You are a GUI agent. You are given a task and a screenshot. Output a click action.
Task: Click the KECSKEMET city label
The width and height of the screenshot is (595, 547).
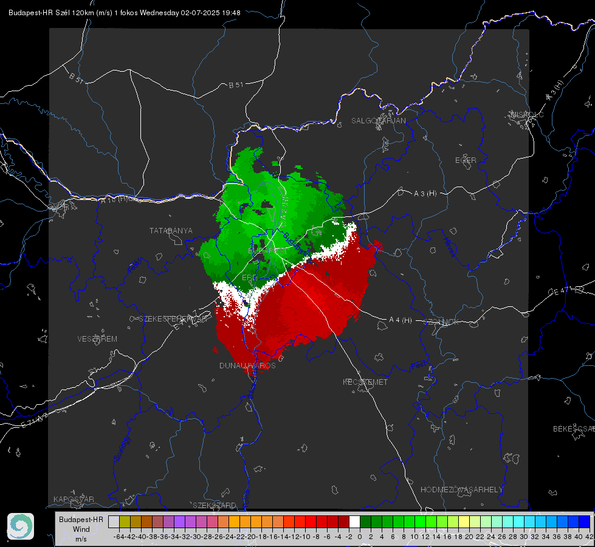(x=365, y=382)
